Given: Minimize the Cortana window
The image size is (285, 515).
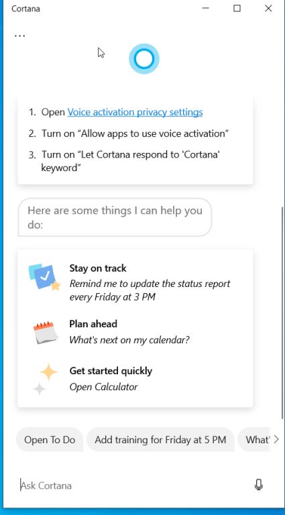Looking at the screenshot, I should tap(206, 8).
